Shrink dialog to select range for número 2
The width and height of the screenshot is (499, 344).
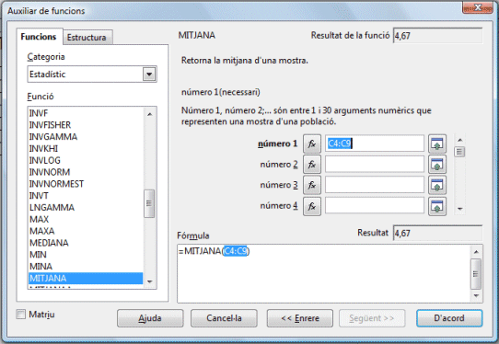coord(437,165)
